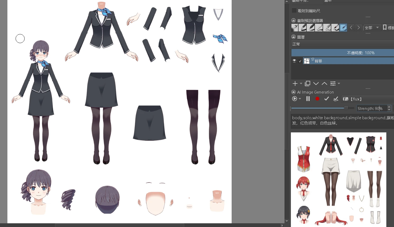Click the duplicate layer icon
This screenshot has width=394, height=227.
tap(307, 84)
